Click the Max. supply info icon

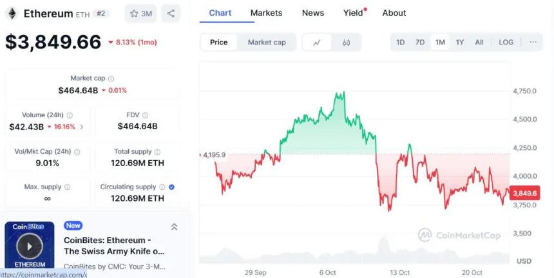(x=67, y=187)
